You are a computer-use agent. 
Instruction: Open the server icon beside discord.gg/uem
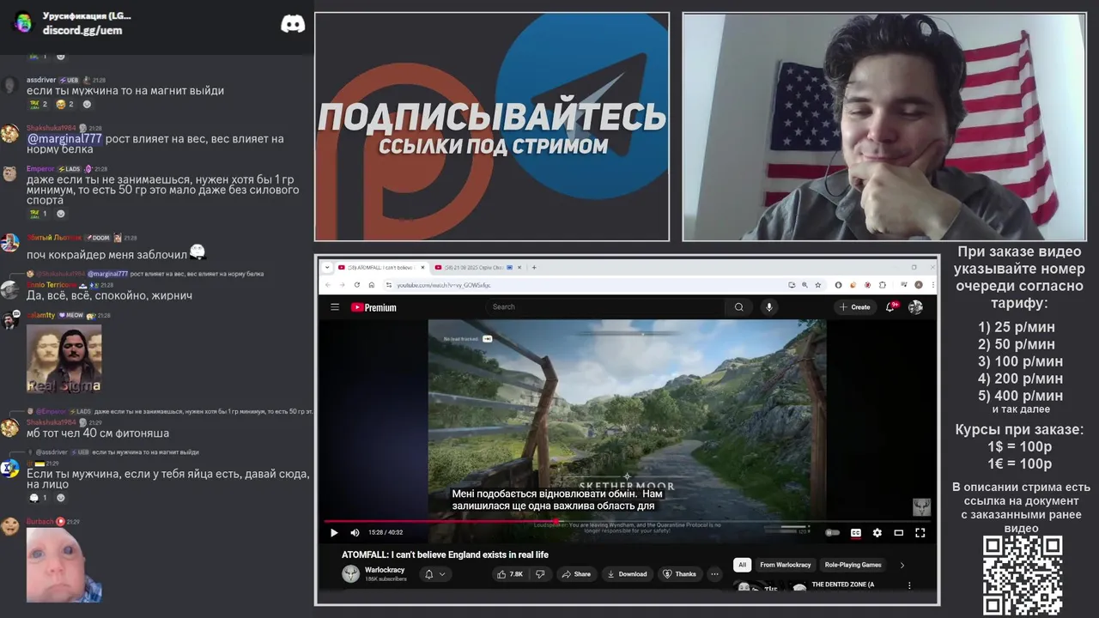click(x=23, y=23)
